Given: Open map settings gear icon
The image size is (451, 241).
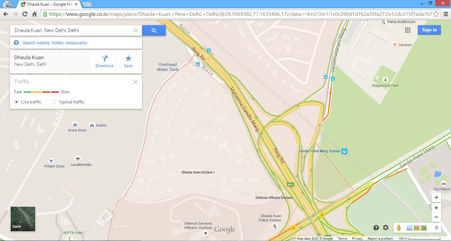Looking at the screenshot, I should click(386, 227).
